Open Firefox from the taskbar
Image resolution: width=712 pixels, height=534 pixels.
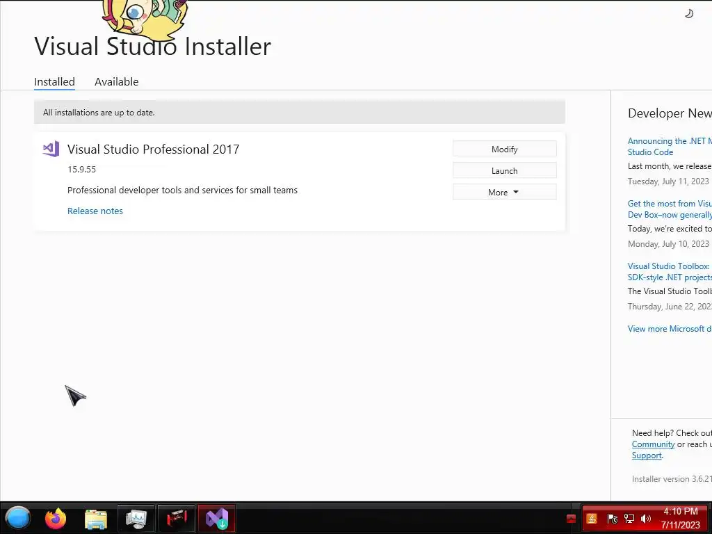click(x=56, y=518)
